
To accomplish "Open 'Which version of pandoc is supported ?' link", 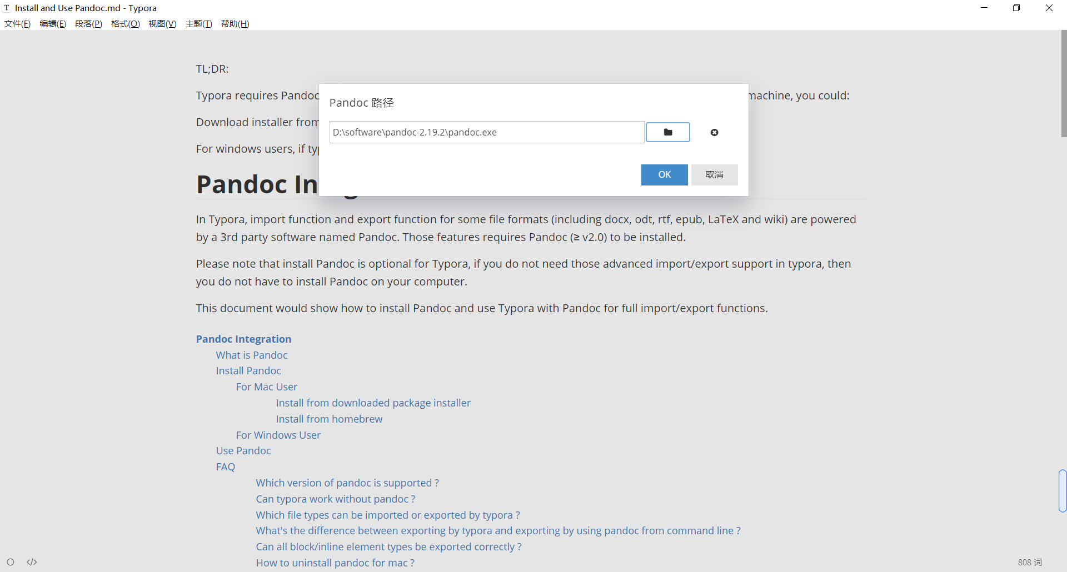I will (347, 483).
